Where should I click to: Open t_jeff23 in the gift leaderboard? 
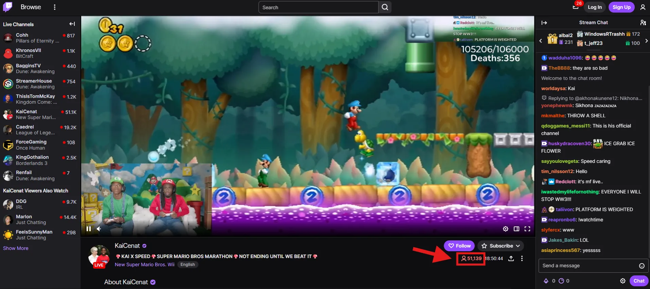pos(593,43)
